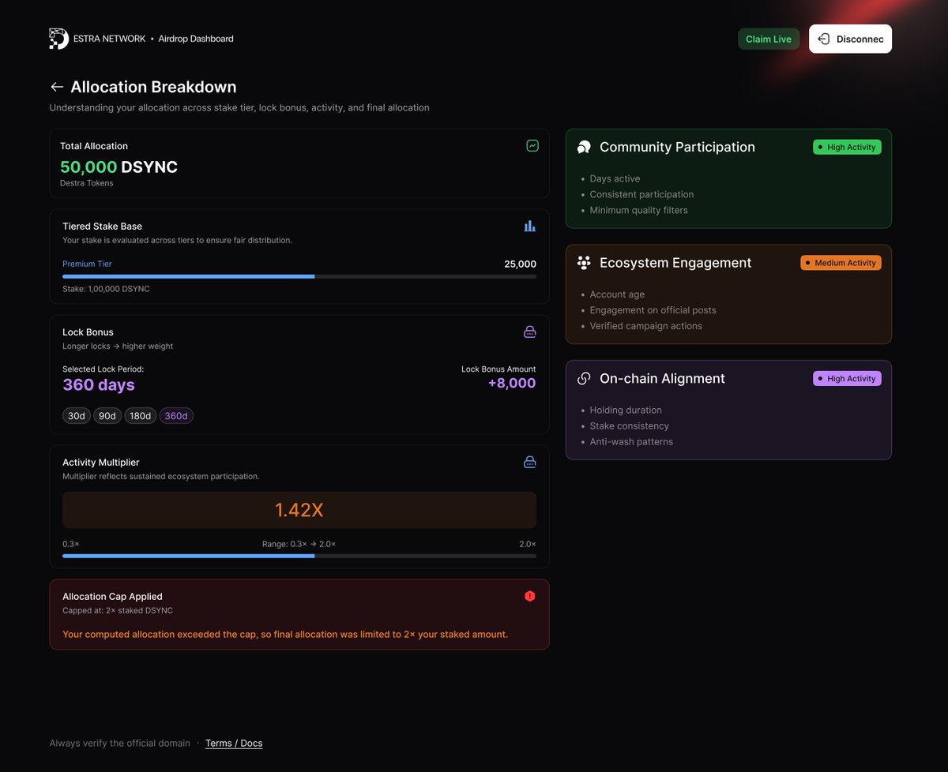Click the Stake: 1,00,000 DSYNC text
948x772 pixels.
tap(106, 289)
